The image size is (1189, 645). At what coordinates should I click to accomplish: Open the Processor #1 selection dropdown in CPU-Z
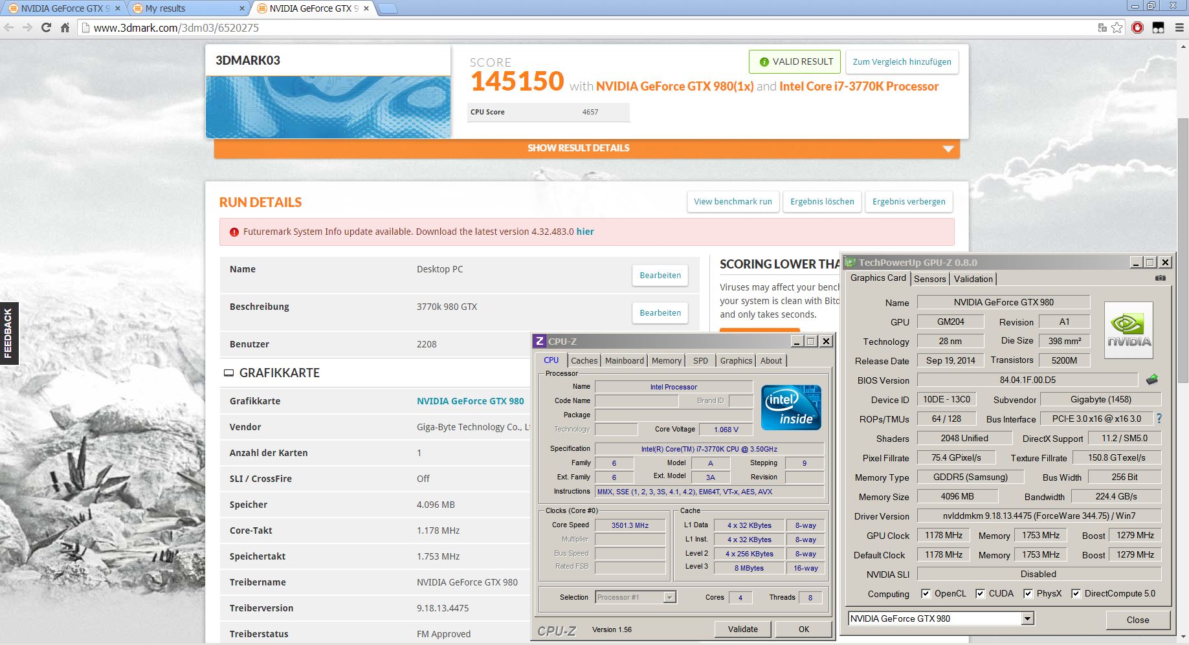(669, 597)
